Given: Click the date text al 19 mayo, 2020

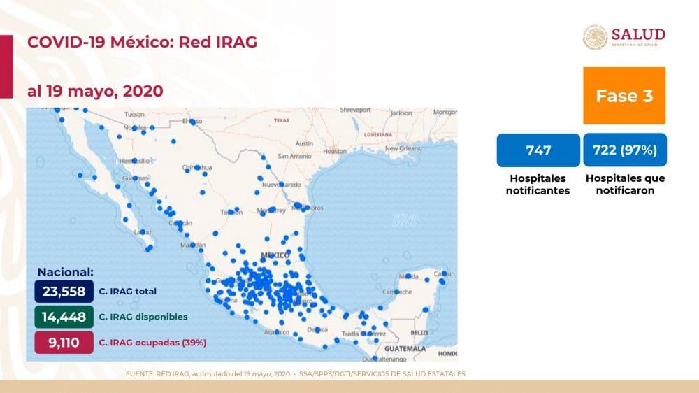Looking at the screenshot, I should click(x=95, y=91).
